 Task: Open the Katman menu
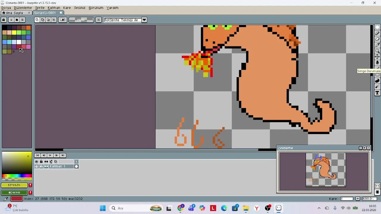point(54,8)
